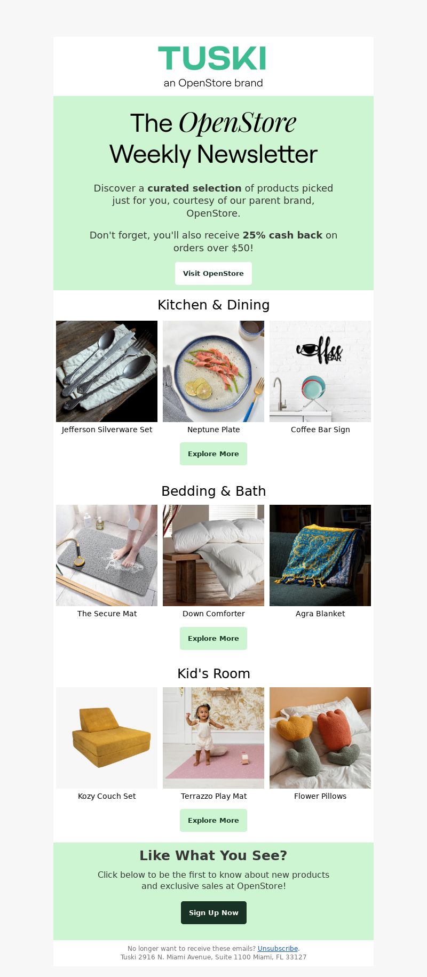Open the Kozy Couch Set image
427x977 pixels.
point(107,738)
